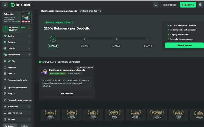Click the Patrocinios icon
Screen dimensions: 204x127
tap(5, 106)
